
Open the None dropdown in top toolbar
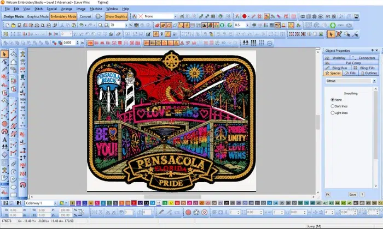point(175,16)
